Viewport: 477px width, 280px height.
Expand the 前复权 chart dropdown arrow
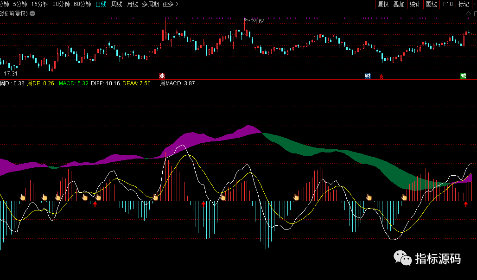[32, 13]
